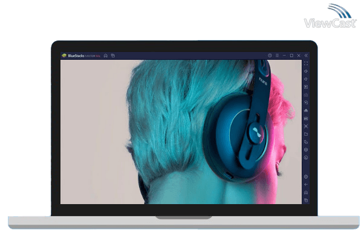Screen dimensions: 364x250
Task: Click the BlueStacks logo in the title bar
Action: pos(63,56)
